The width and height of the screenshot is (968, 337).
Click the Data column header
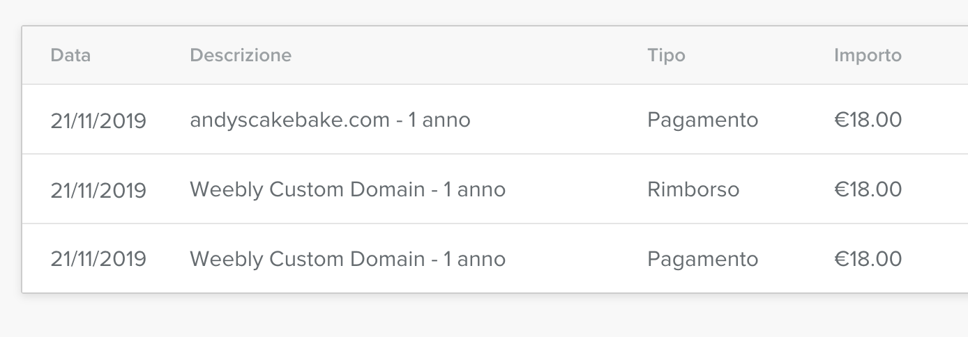coord(70,55)
